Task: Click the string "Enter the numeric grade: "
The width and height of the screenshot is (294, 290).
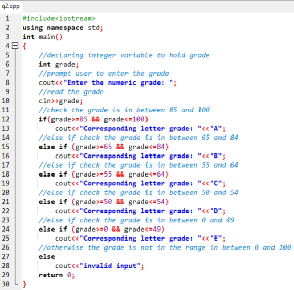Action: click(x=118, y=82)
